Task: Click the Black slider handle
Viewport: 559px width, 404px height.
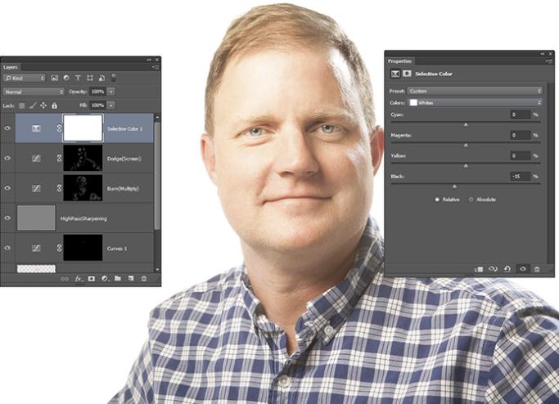Action: tap(454, 186)
